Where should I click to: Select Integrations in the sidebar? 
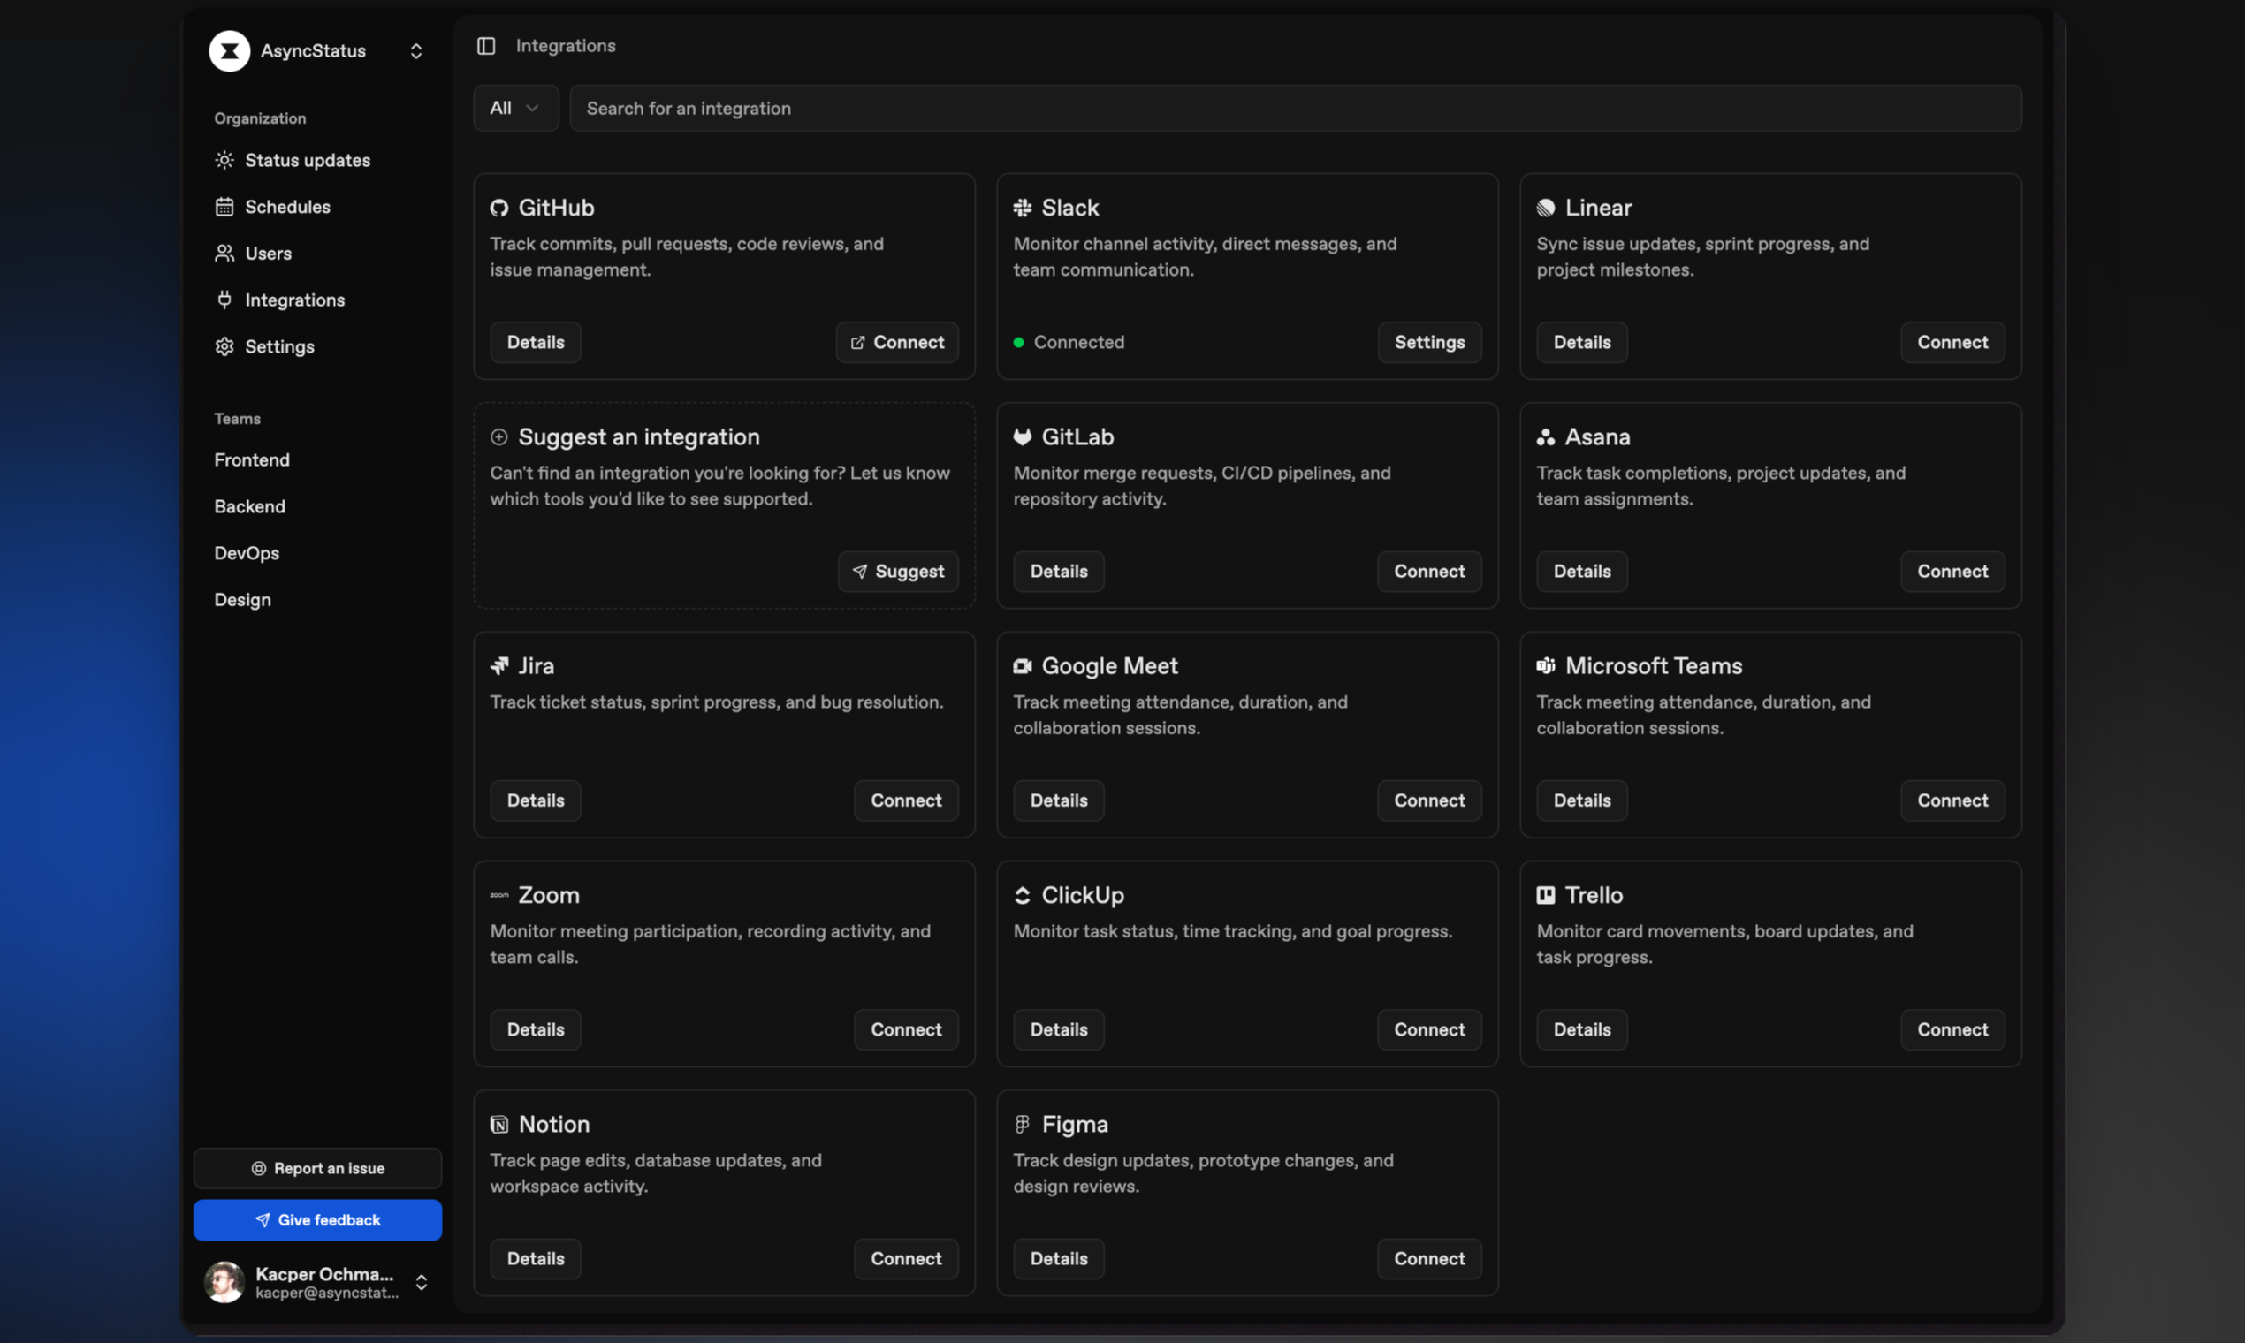(x=294, y=300)
